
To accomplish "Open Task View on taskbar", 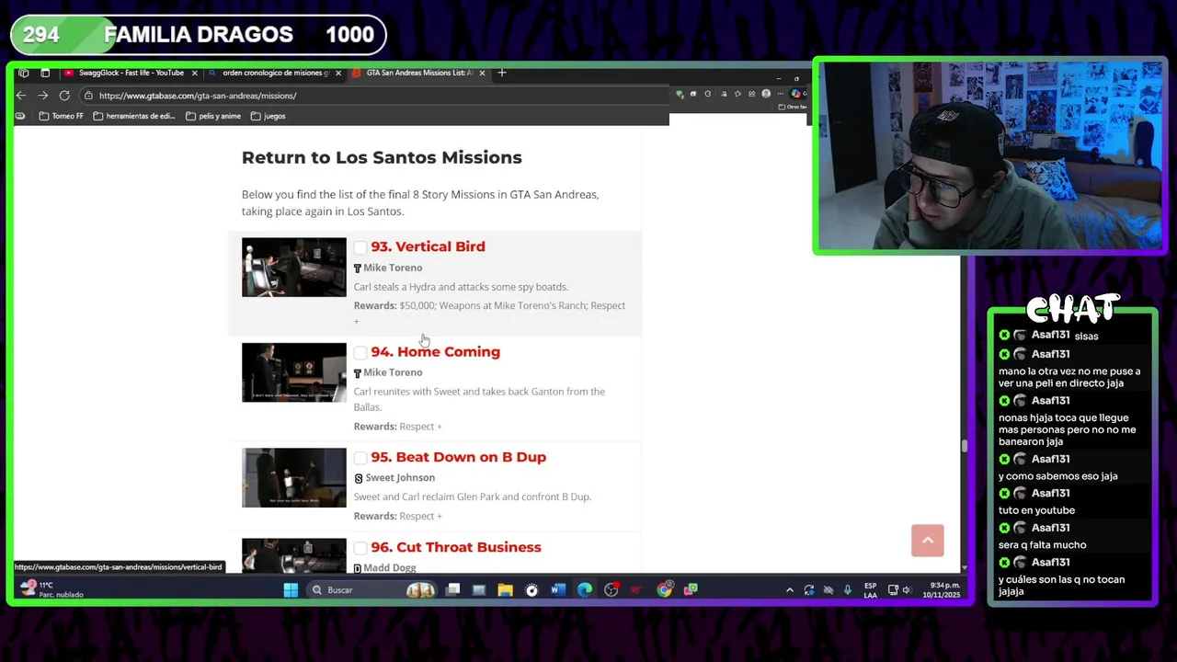I will (452, 589).
